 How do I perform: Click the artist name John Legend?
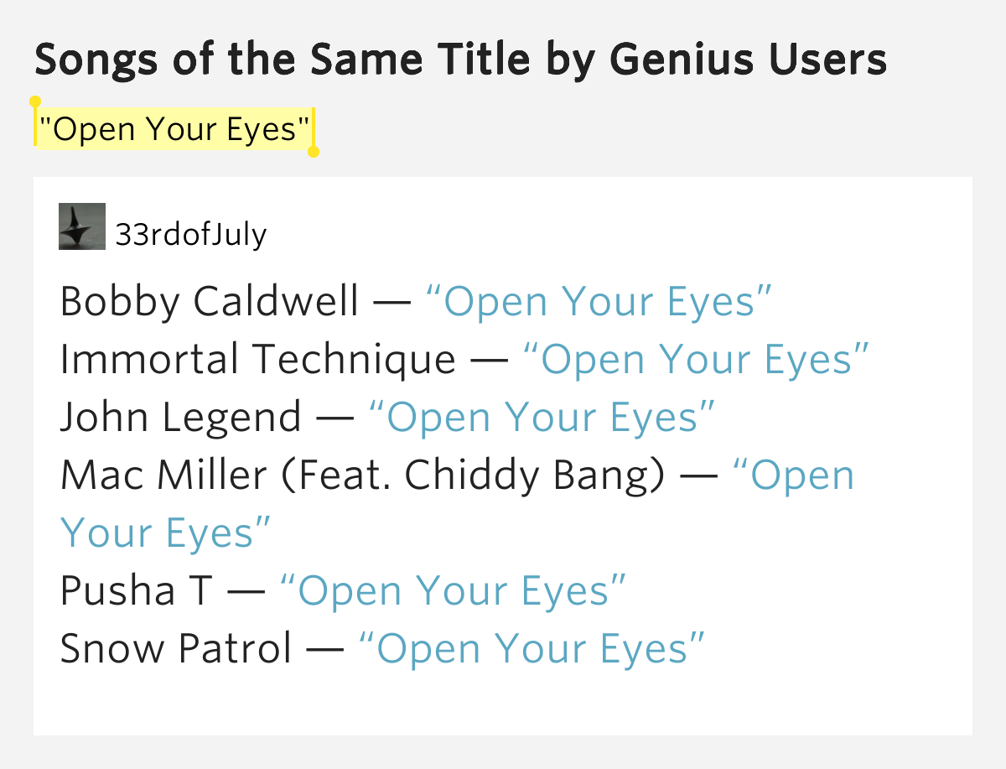(x=181, y=417)
